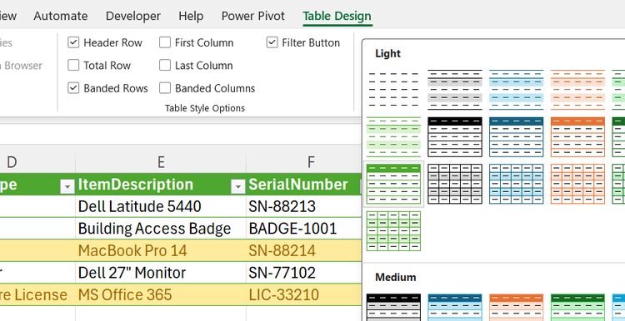Uncheck the Header Row option
Image resolution: width=625 pixels, height=321 pixels.
coord(73,42)
